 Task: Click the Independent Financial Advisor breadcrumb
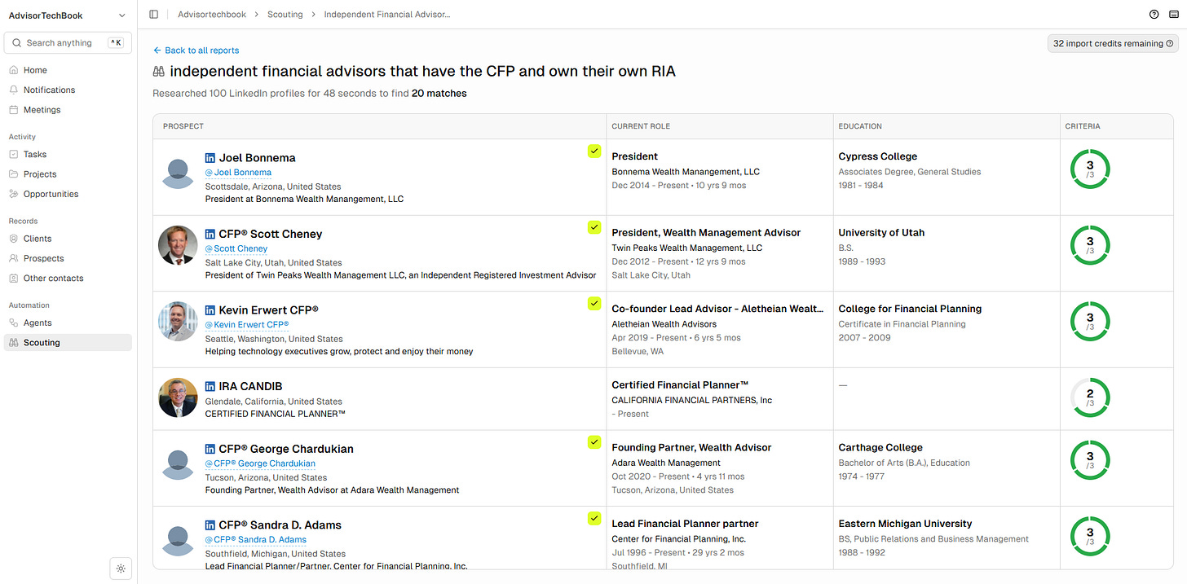387,15
